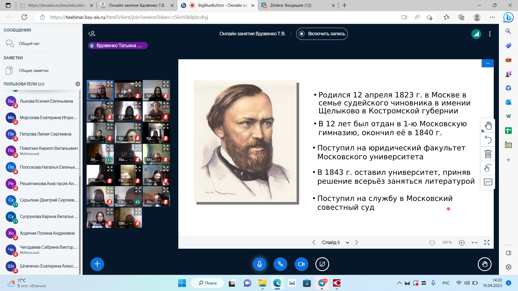The width and height of the screenshot is (518, 291).
Task: Go to previous slide
Action: click(x=314, y=242)
